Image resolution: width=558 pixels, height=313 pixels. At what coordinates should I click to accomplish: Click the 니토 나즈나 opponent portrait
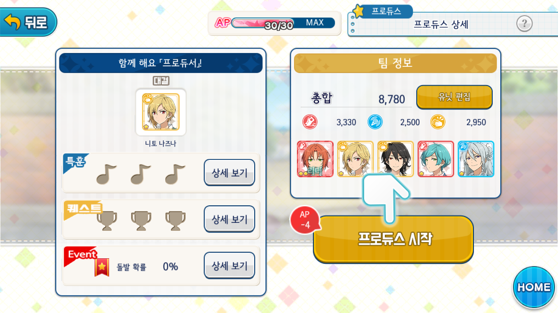(x=161, y=112)
